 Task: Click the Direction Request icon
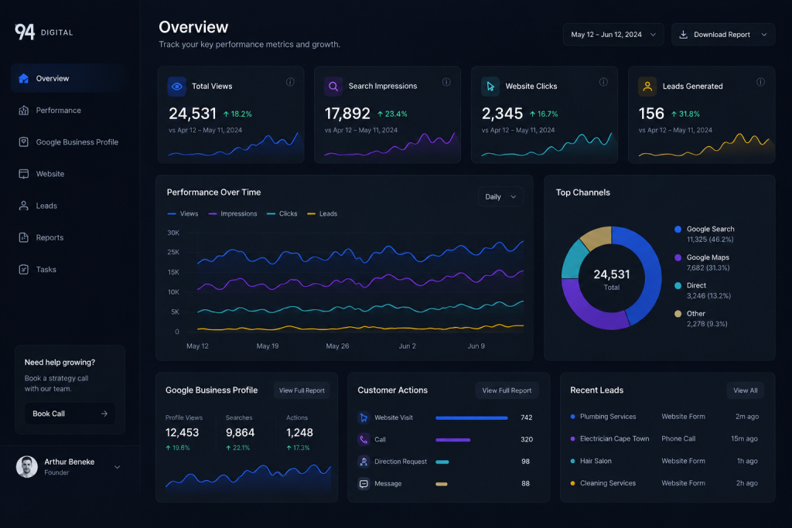coord(364,462)
